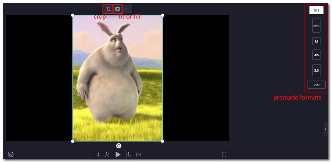Play the video preview
The image size is (332, 163).
tap(118, 155)
